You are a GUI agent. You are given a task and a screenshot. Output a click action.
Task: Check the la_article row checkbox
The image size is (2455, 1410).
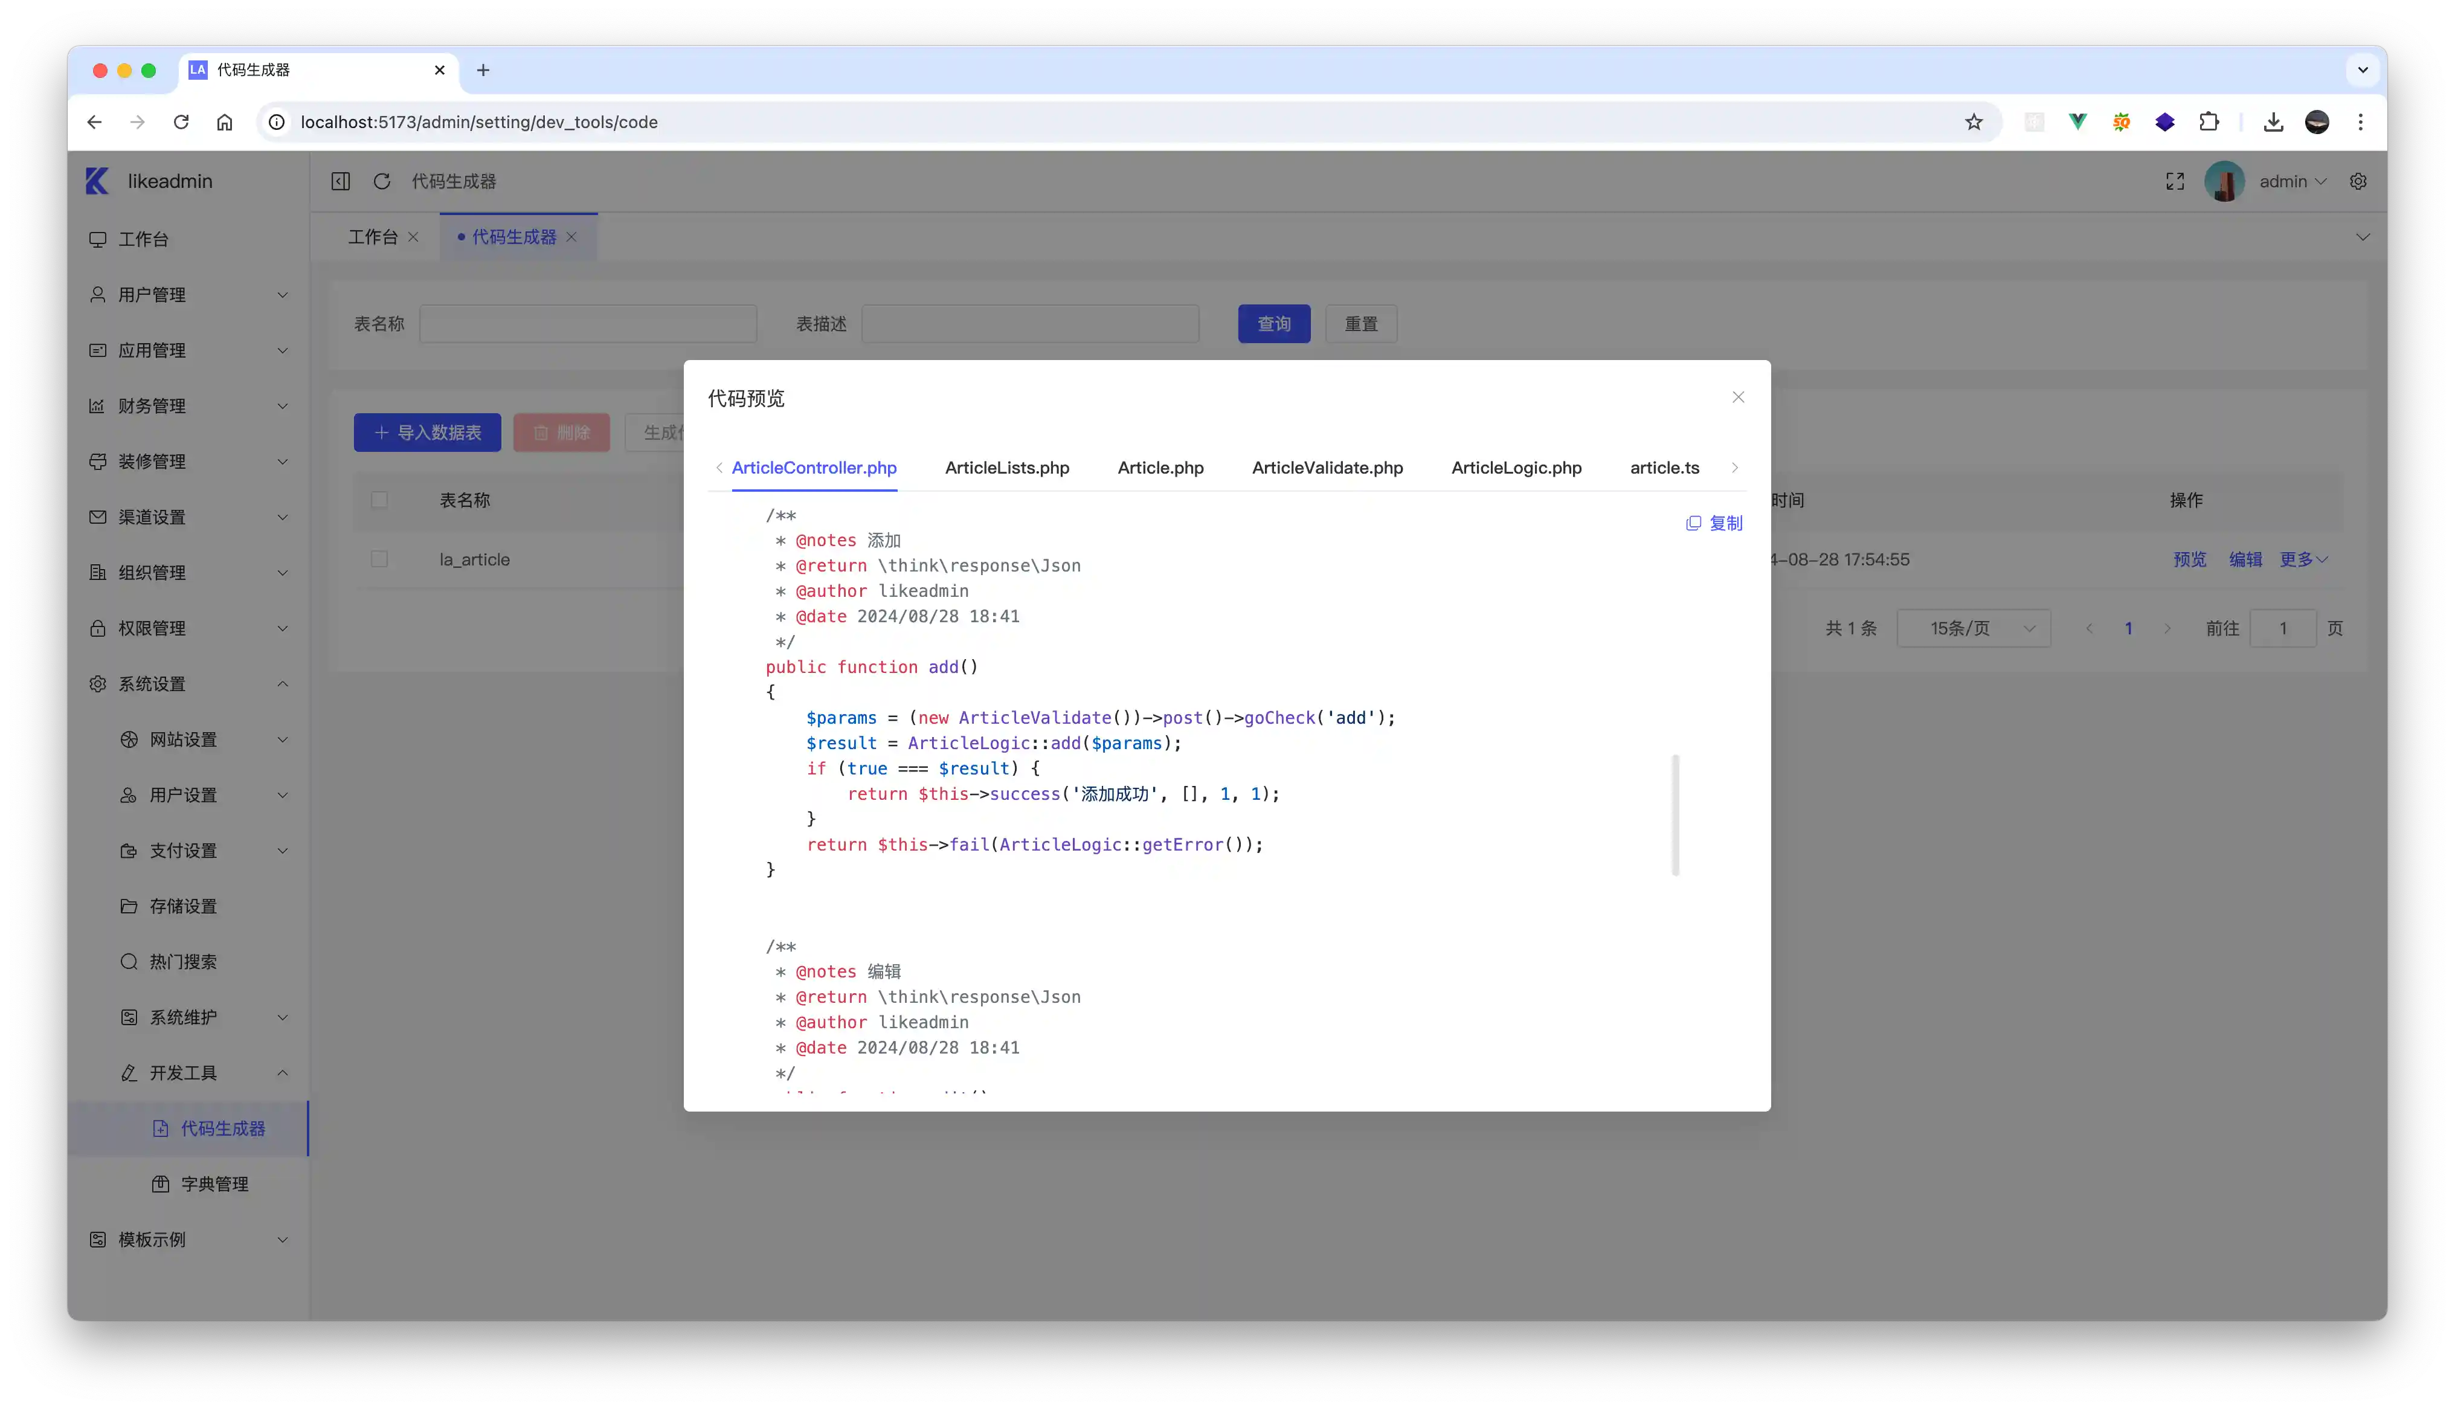click(x=379, y=559)
